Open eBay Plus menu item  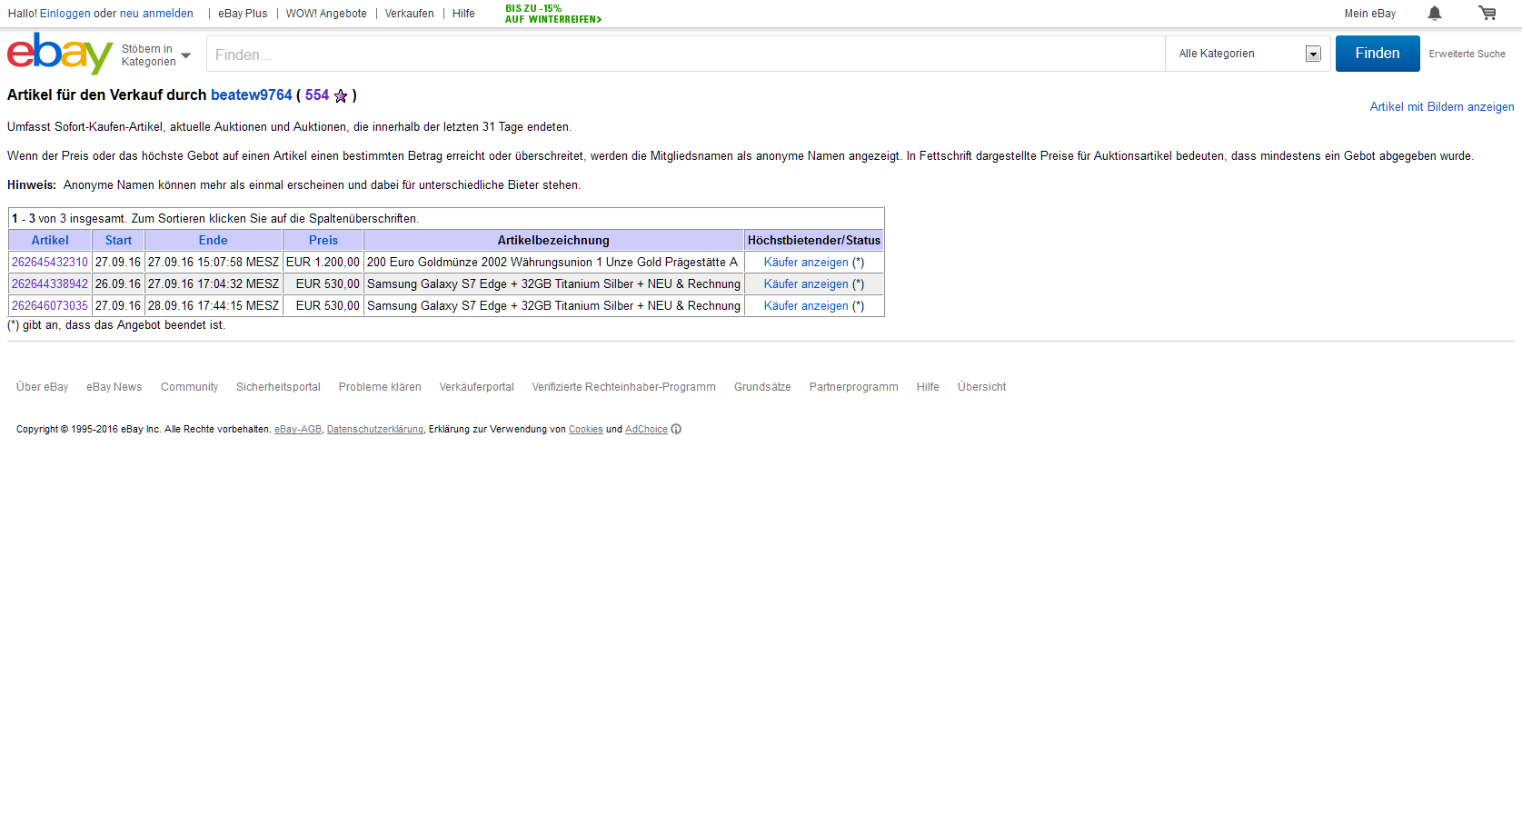pyautogui.click(x=243, y=14)
